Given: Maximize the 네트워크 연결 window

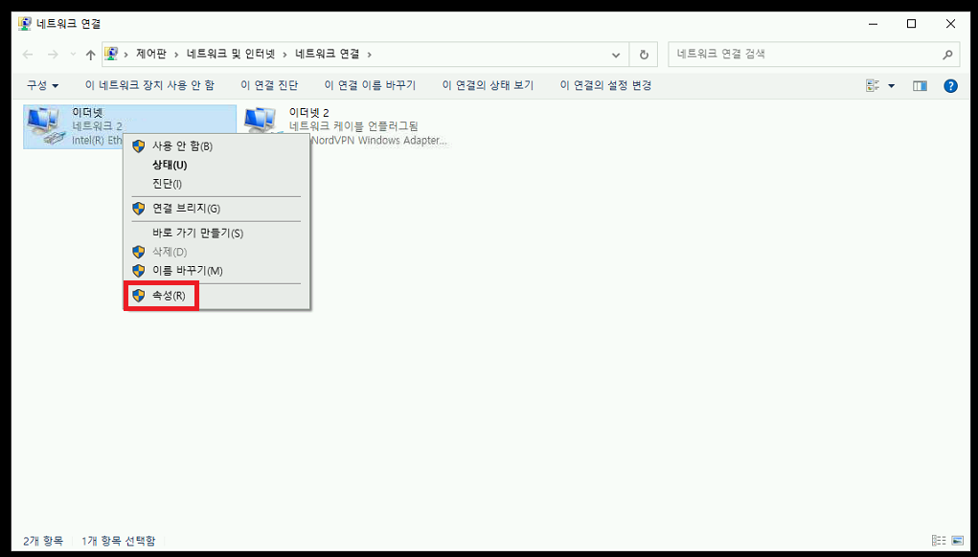Looking at the screenshot, I should [911, 24].
